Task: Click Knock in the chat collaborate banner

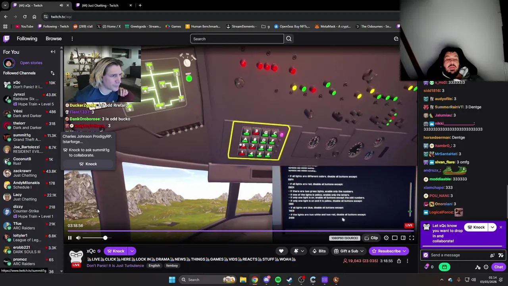Action: [476, 227]
